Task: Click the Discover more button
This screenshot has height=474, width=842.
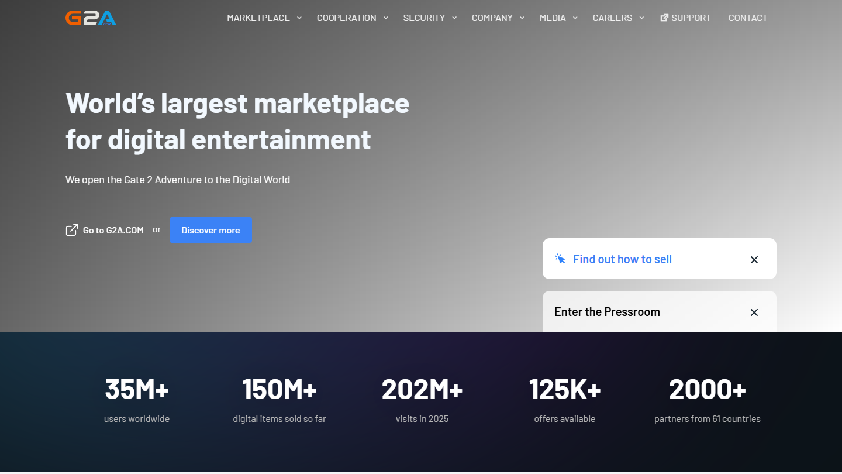Action: click(x=210, y=230)
